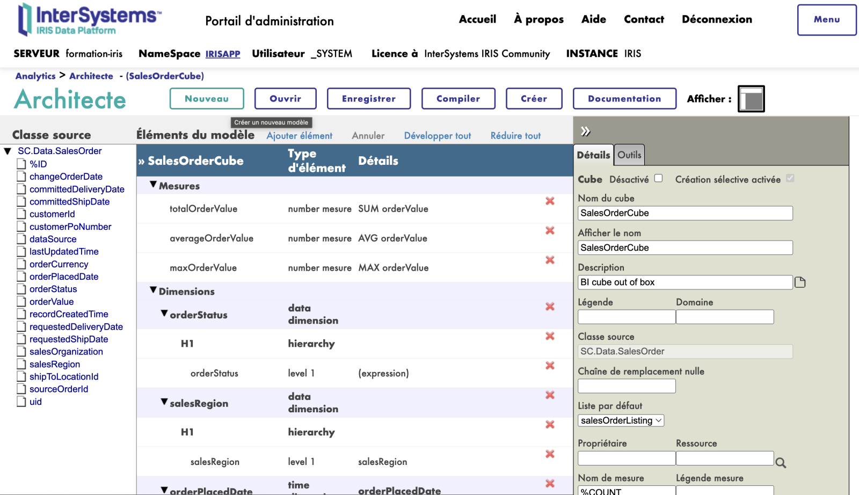This screenshot has width=859, height=495.
Task: Click the Nom du cube input field
Action: [x=685, y=213]
